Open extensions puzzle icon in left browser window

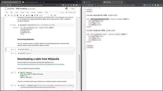[x=74, y=5]
